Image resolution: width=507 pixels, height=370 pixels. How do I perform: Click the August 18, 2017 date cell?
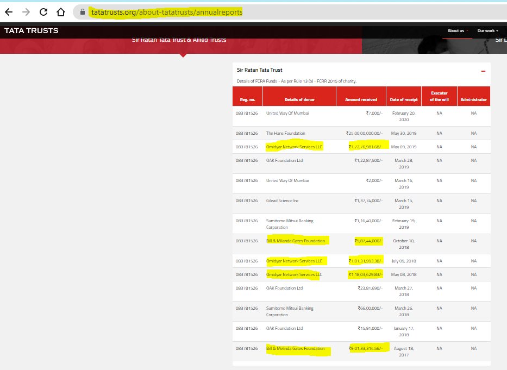click(404, 352)
